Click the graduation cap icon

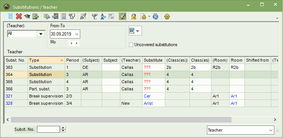point(27,16)
